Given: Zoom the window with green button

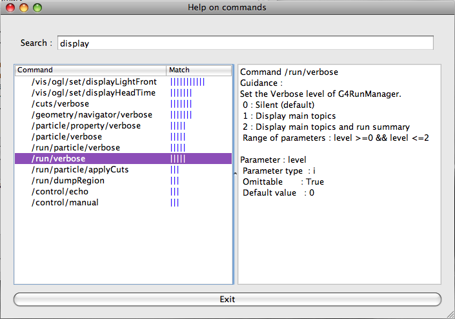Looking at the screenshot, I should click(37, 8).
